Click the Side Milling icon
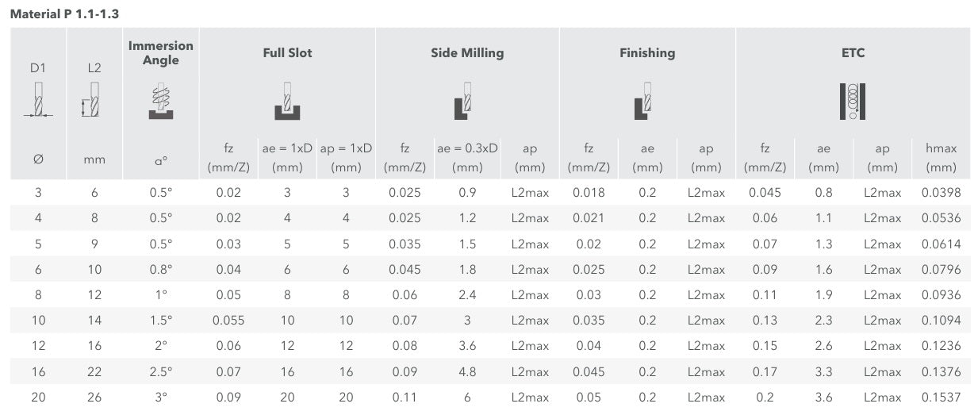 tap(463, 101)
